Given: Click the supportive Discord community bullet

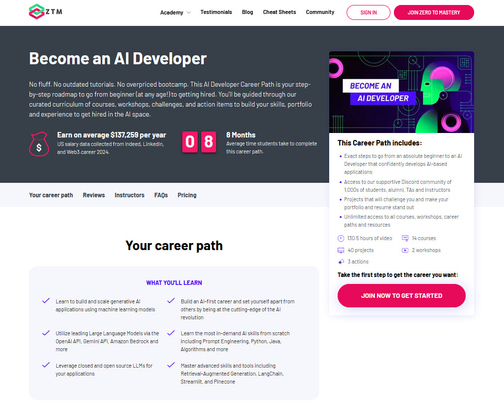Looking at the screenshot, I should pyautogui.click(x=397, y=186).
